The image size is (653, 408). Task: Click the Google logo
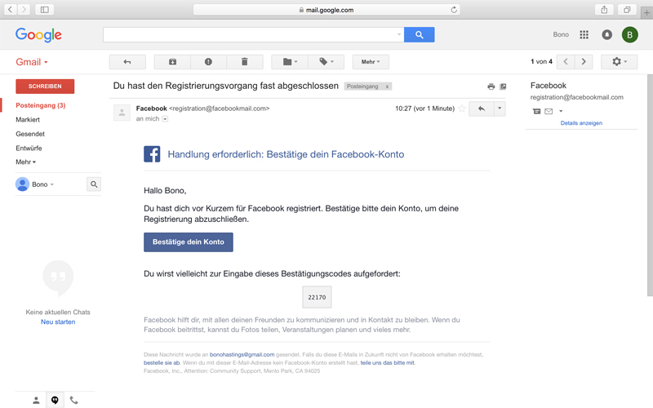[x=38, y=35]
